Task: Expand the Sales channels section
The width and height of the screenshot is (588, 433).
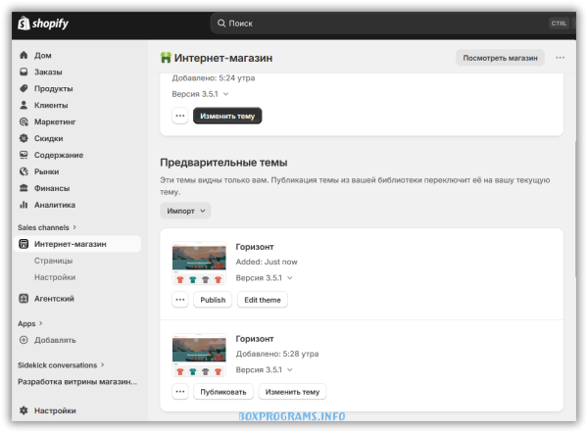Action: [47, 227]
